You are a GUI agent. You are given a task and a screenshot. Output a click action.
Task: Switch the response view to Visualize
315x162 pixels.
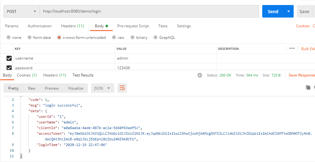pyautogui.click(x=76, y=88)
